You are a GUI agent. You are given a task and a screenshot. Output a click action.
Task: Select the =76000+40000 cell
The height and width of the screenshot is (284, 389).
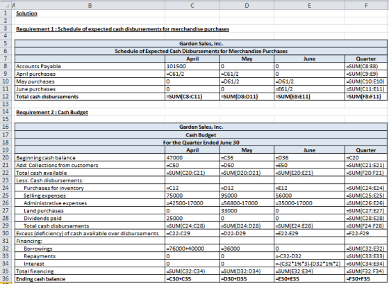click(192, 248)
